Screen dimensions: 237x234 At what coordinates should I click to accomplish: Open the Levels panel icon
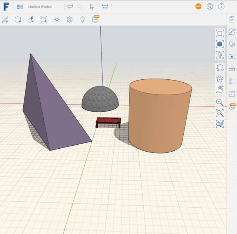click(232, 82)
